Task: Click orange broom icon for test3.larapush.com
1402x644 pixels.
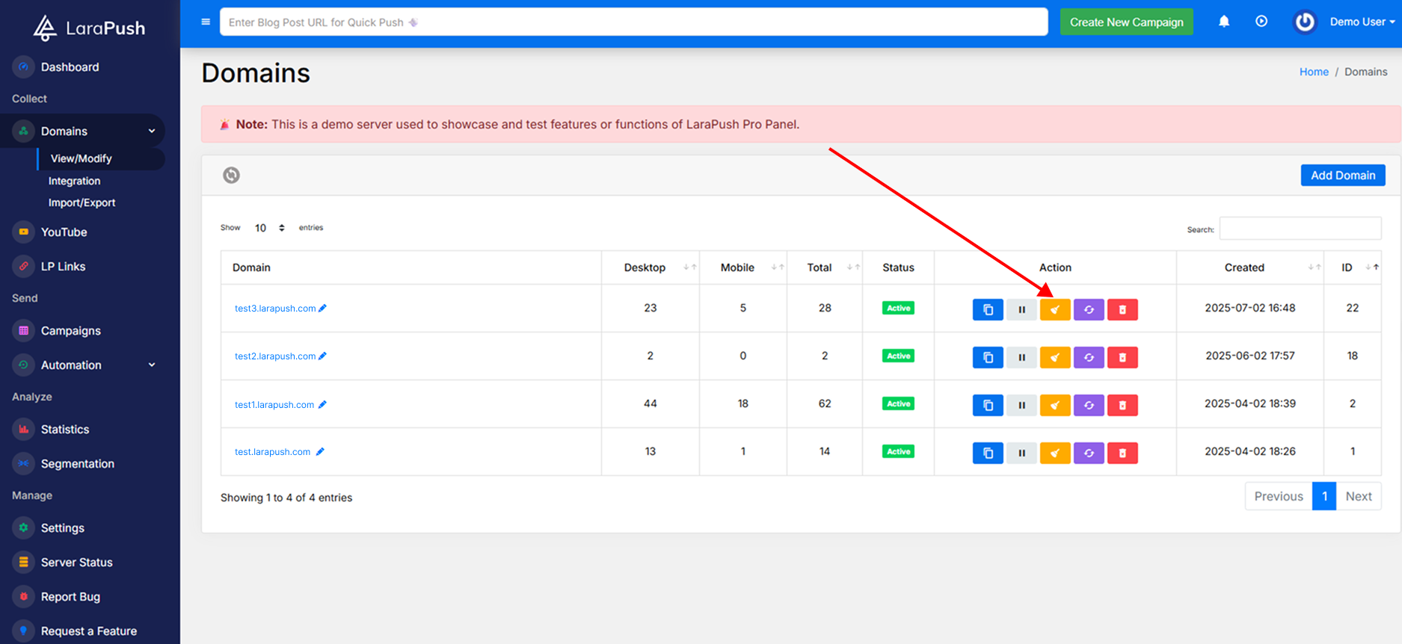Action: point(1055,309)
